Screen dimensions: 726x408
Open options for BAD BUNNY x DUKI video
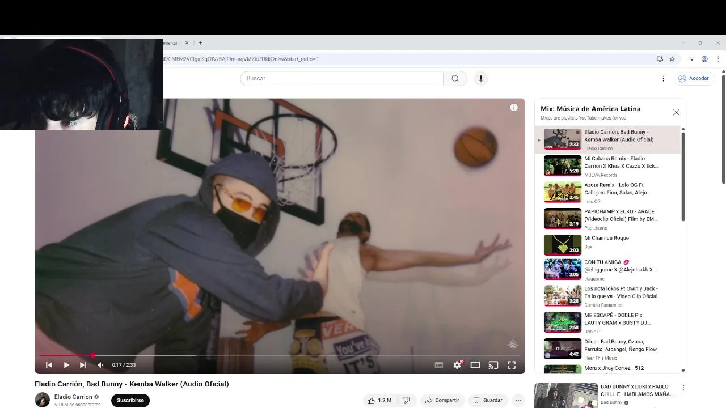[683, 388]
